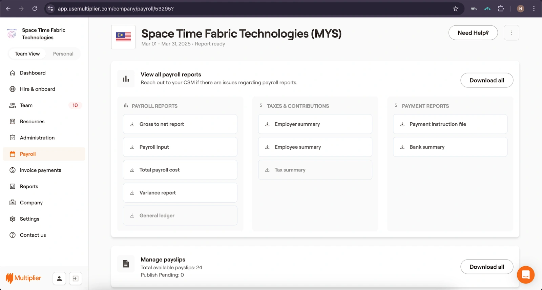The height and width of the screenshot is (290, 542).
Task: Click the Dashboard home icon
Action: 13,73
